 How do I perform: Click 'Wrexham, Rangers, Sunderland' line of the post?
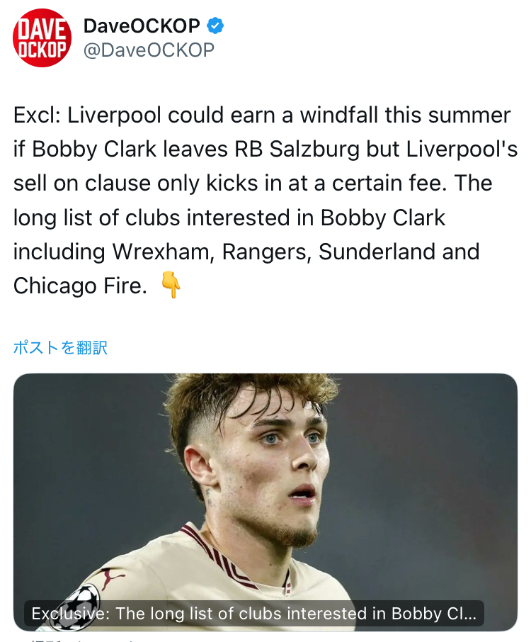274,252
